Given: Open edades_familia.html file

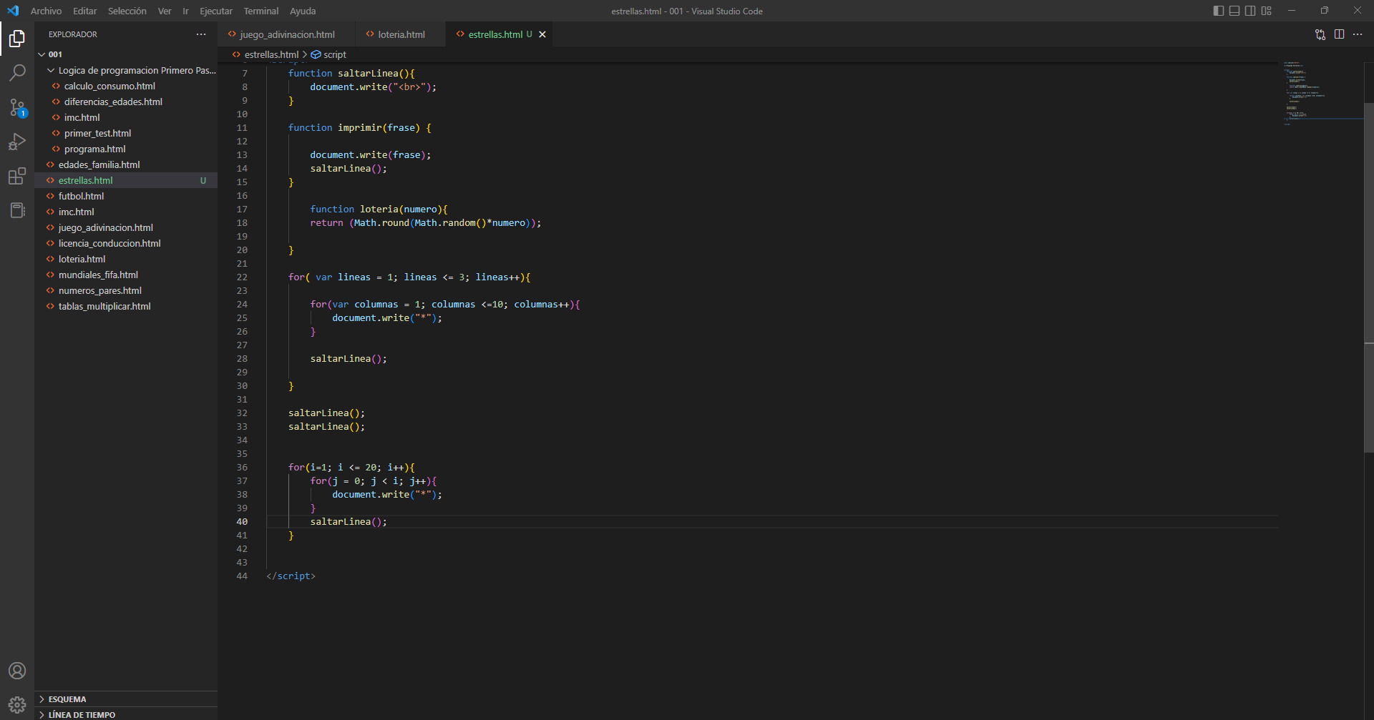Looking at the screenshot, I should click(x=126, y=164).
